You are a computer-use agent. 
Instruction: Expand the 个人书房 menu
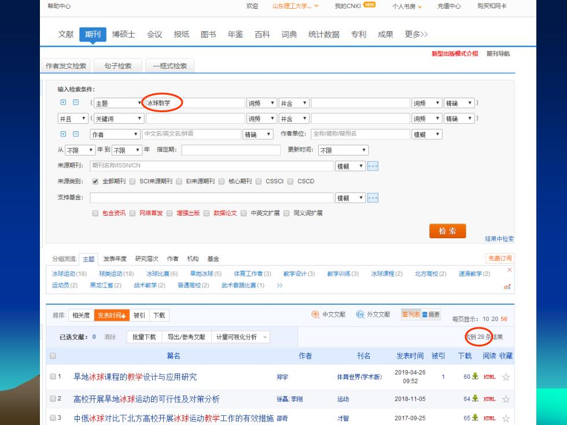click(407, 6)
